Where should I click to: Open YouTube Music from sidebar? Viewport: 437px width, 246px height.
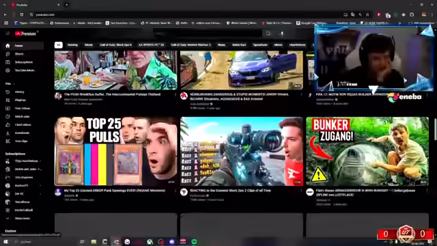(x=23, y=70)
